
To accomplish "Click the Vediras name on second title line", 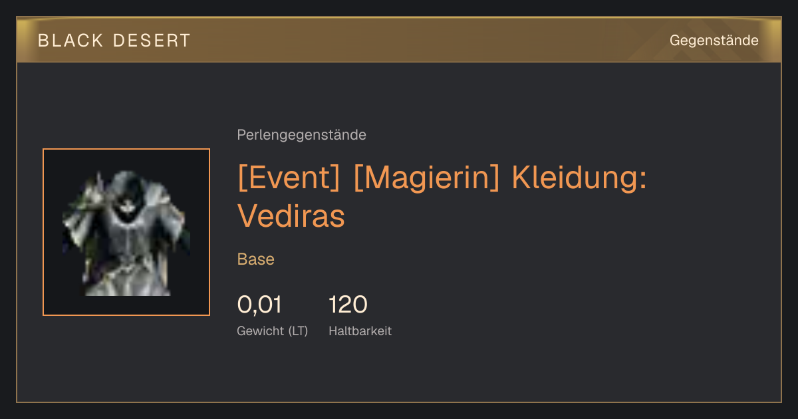I will point(291,215).
